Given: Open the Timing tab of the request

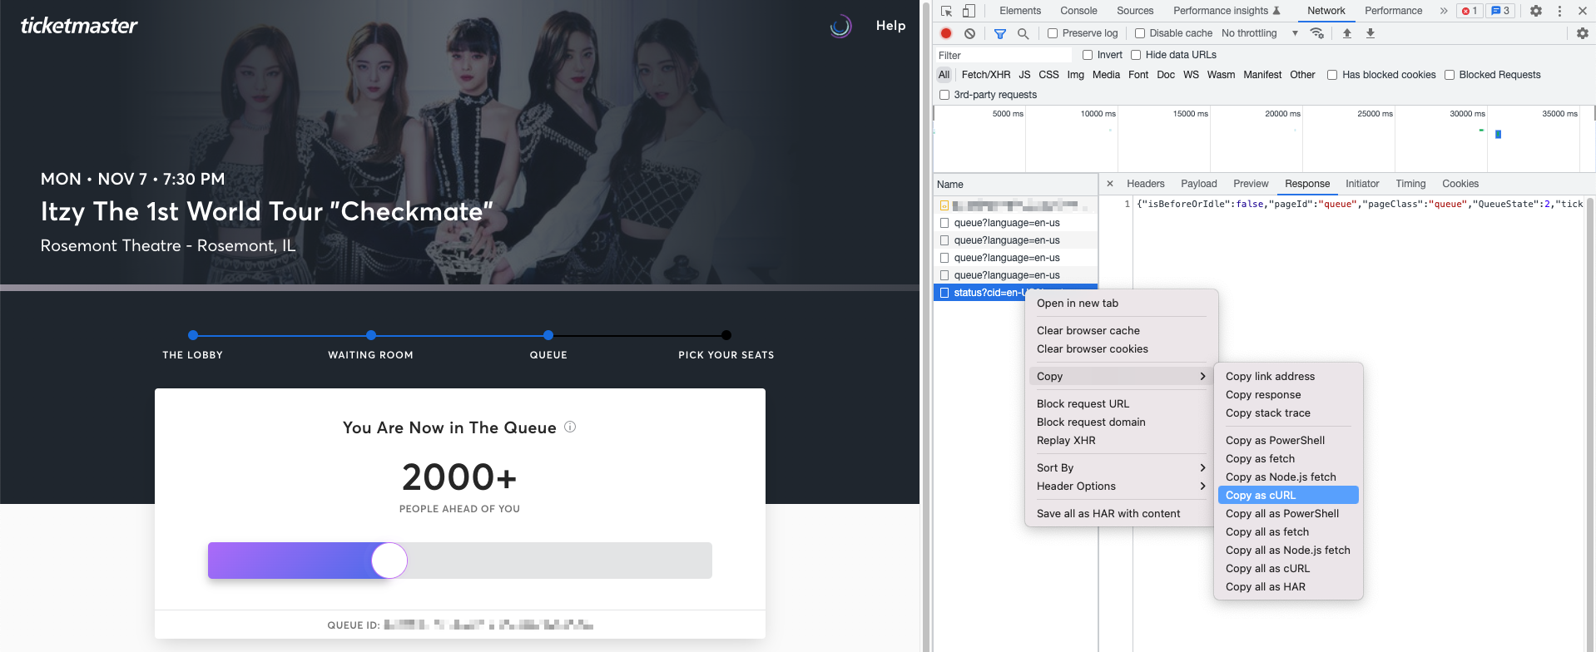Looking at the screenshot, I should click(1410, 184).
